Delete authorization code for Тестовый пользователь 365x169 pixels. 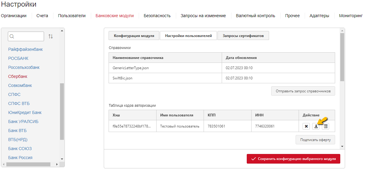click(306, 126)
